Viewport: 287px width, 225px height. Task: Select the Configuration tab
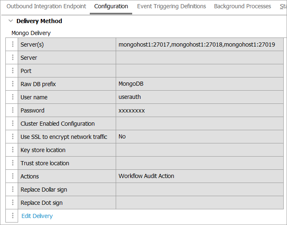pos(111,7)
